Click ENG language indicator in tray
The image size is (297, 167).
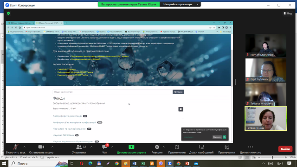271,163
